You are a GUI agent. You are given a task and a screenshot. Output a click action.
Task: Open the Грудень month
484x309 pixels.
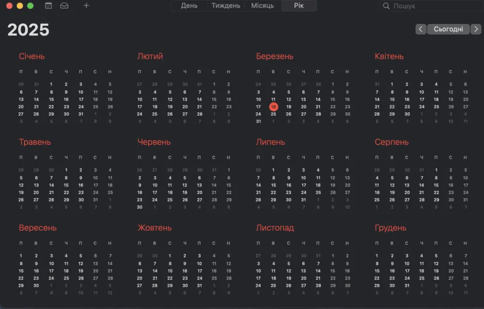point(390,228)
